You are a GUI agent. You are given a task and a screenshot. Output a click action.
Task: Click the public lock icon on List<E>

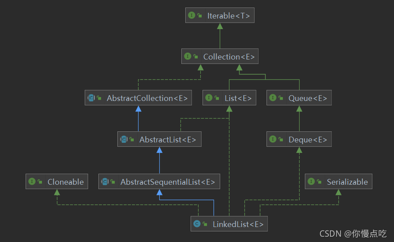click(217, 98)
